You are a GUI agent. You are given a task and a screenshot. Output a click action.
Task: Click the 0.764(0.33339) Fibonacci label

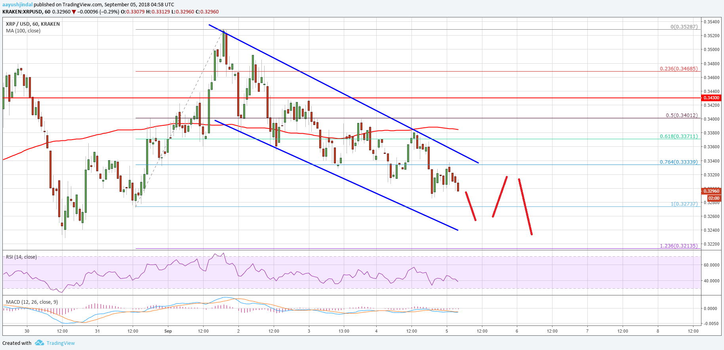(679, 162)
